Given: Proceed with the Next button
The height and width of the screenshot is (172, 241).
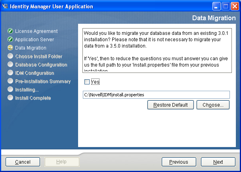Looking at the screenshot, I should pos(218,162).
